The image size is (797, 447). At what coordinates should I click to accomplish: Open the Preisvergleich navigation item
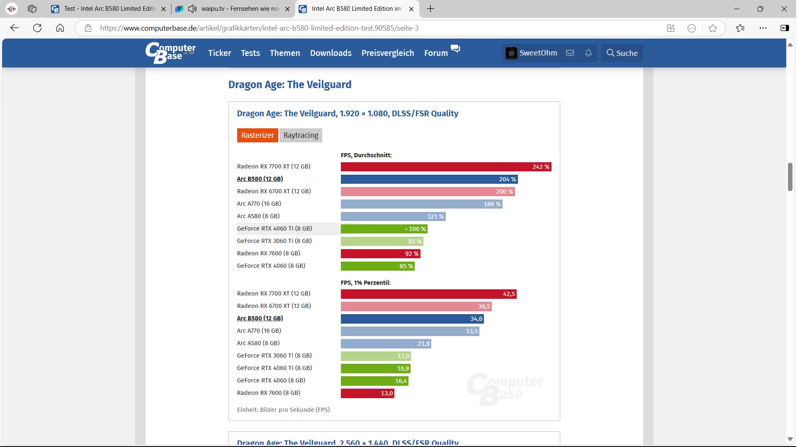point(387,53)
